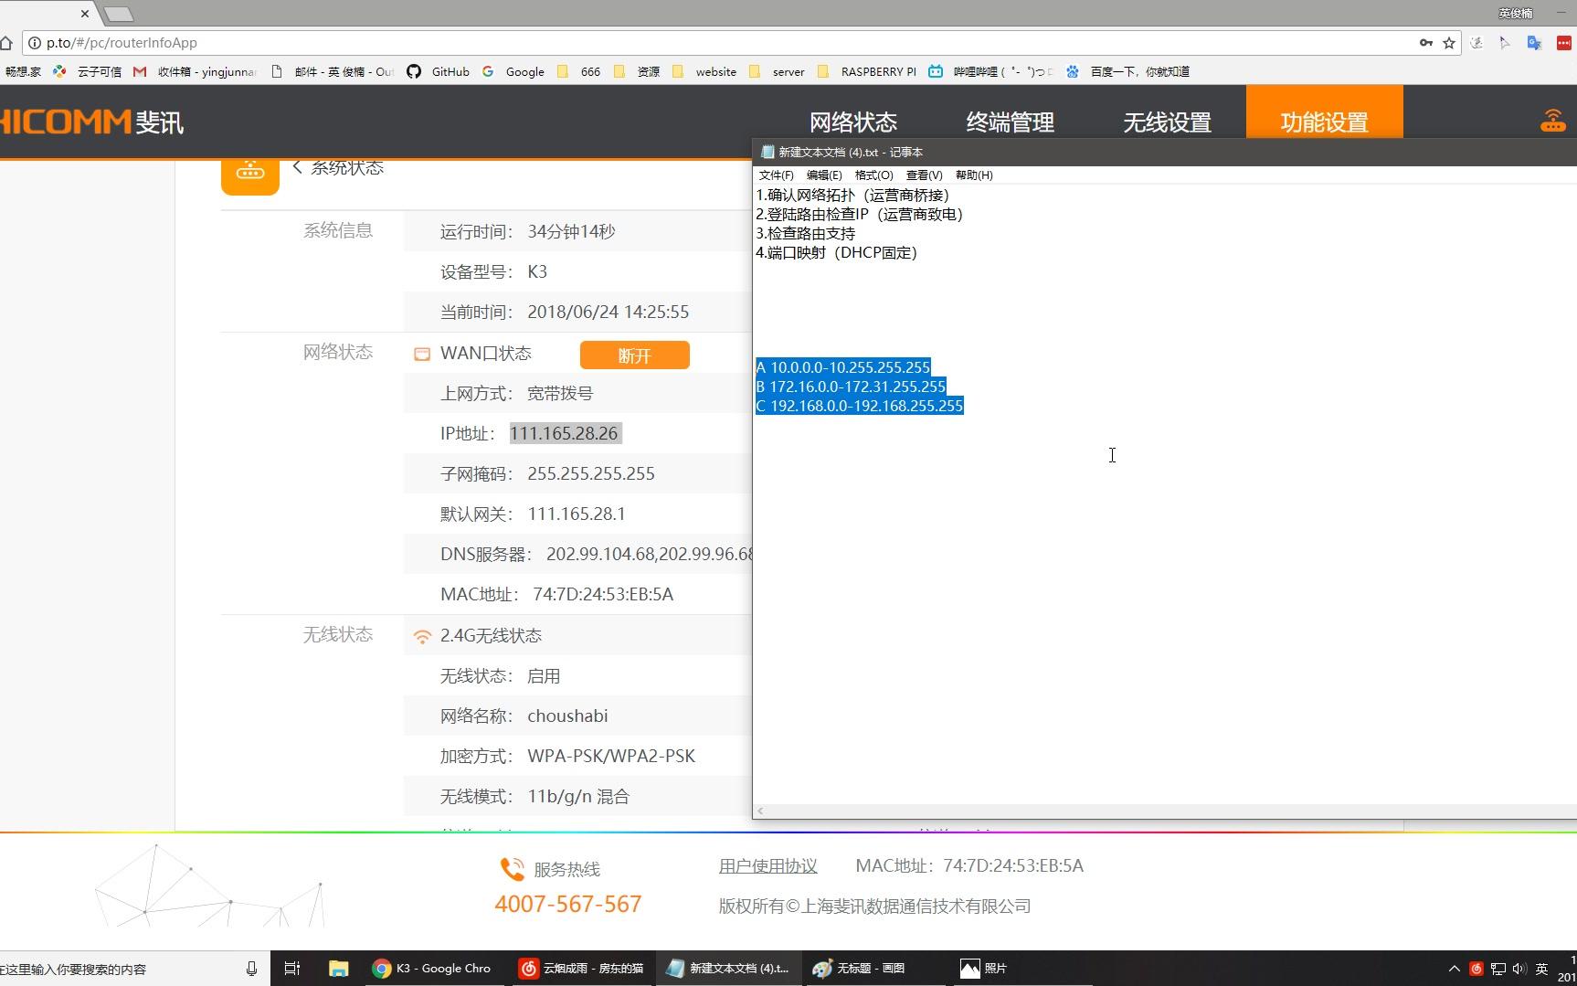Click the 断开 WAN disconnect button

point(635,355)
